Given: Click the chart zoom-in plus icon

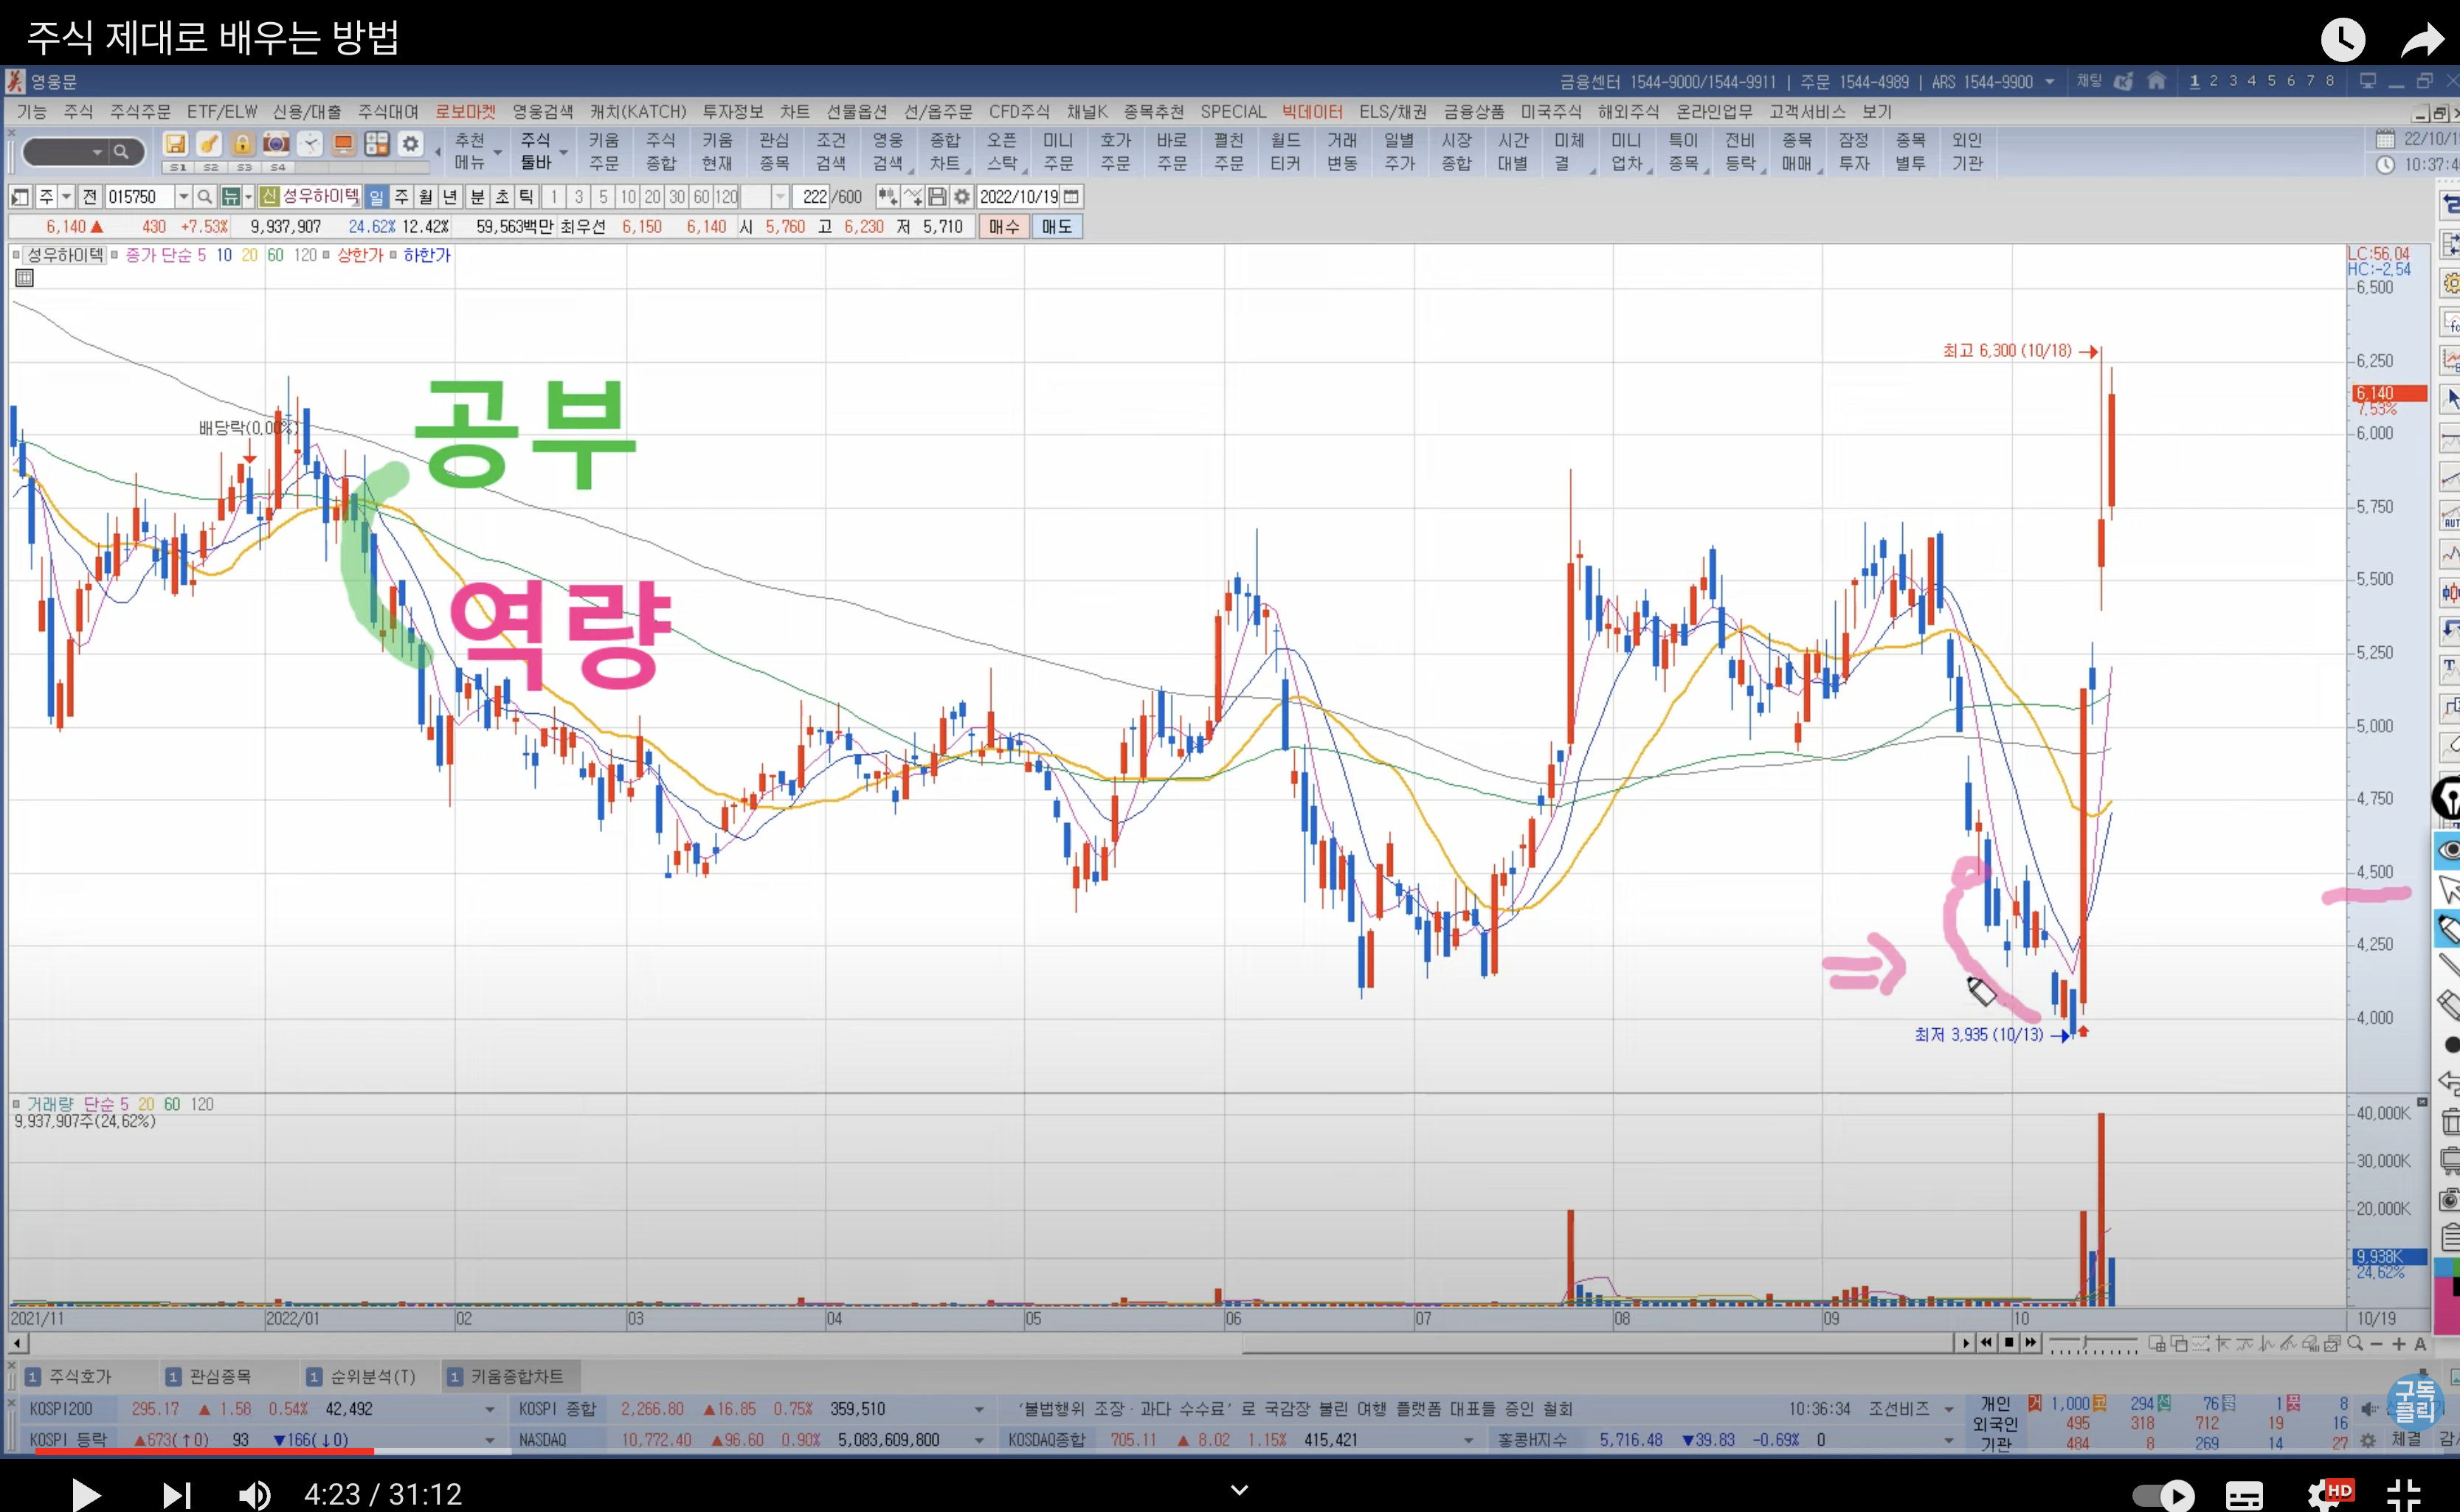Looking at the screenshot, I should click(2398, 1344).
